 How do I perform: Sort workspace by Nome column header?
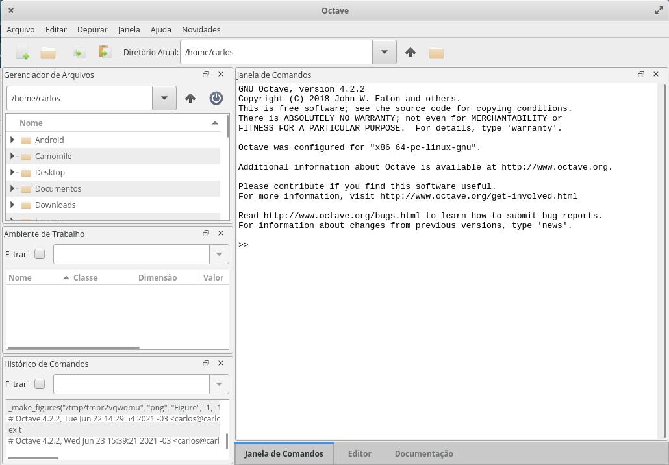coord(38,278)
